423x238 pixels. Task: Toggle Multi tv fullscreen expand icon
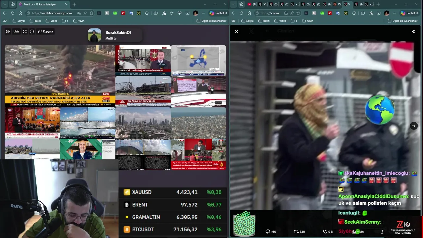(25, 32)
